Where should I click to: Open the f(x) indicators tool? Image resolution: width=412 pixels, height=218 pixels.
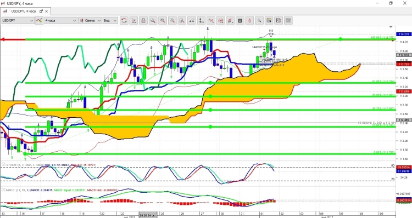(211, 20)
